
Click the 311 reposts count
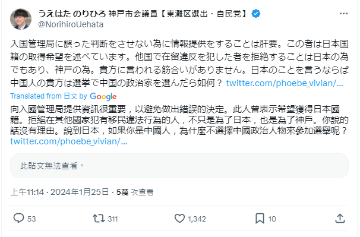point(113,219)
